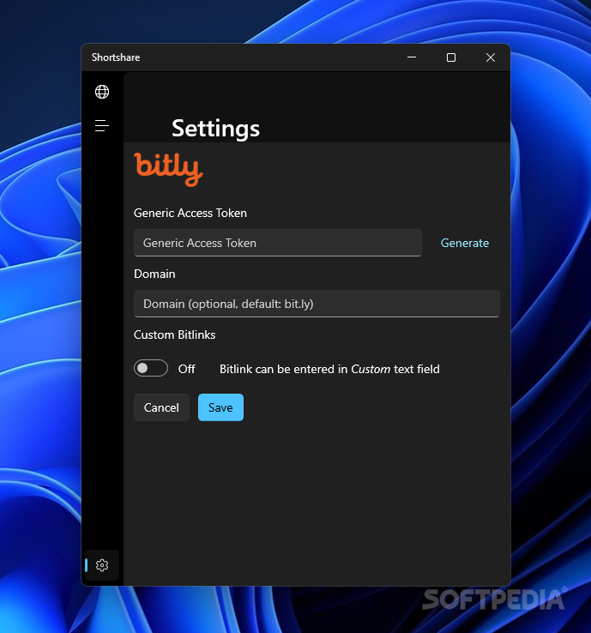Click into the Generic Access Token field
The width and height of the screenshot is (591, 633).
278,243
